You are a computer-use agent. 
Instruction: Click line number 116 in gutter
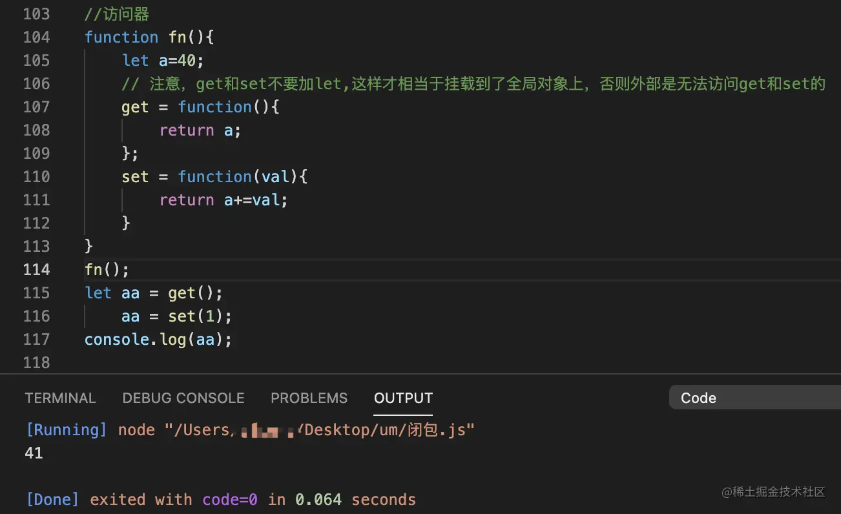click(36, 316)
